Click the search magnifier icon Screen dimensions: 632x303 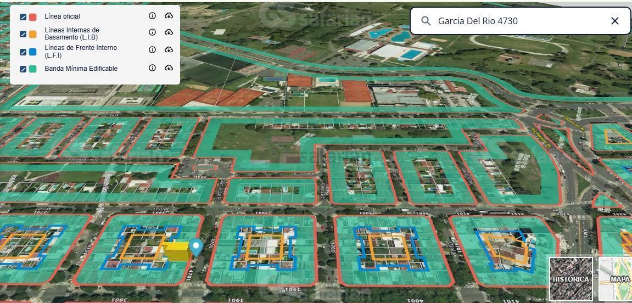[426, 21]
